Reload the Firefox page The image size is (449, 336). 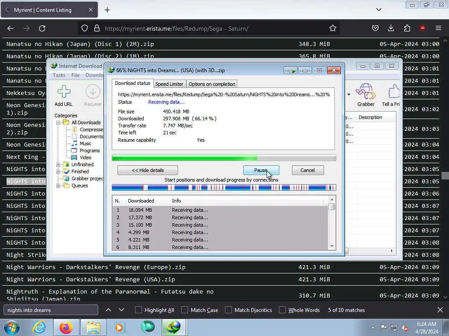(42, 28)
